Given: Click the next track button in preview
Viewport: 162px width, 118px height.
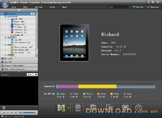Looking at the screenshot, I should [16, 112].
